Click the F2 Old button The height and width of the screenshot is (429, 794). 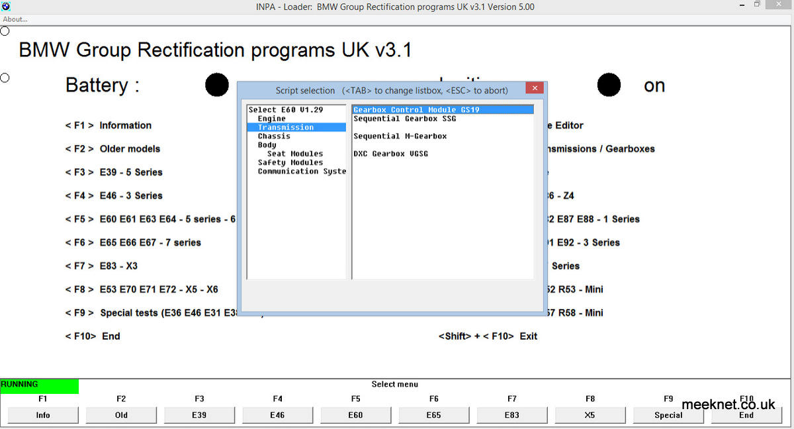(121, 415)
